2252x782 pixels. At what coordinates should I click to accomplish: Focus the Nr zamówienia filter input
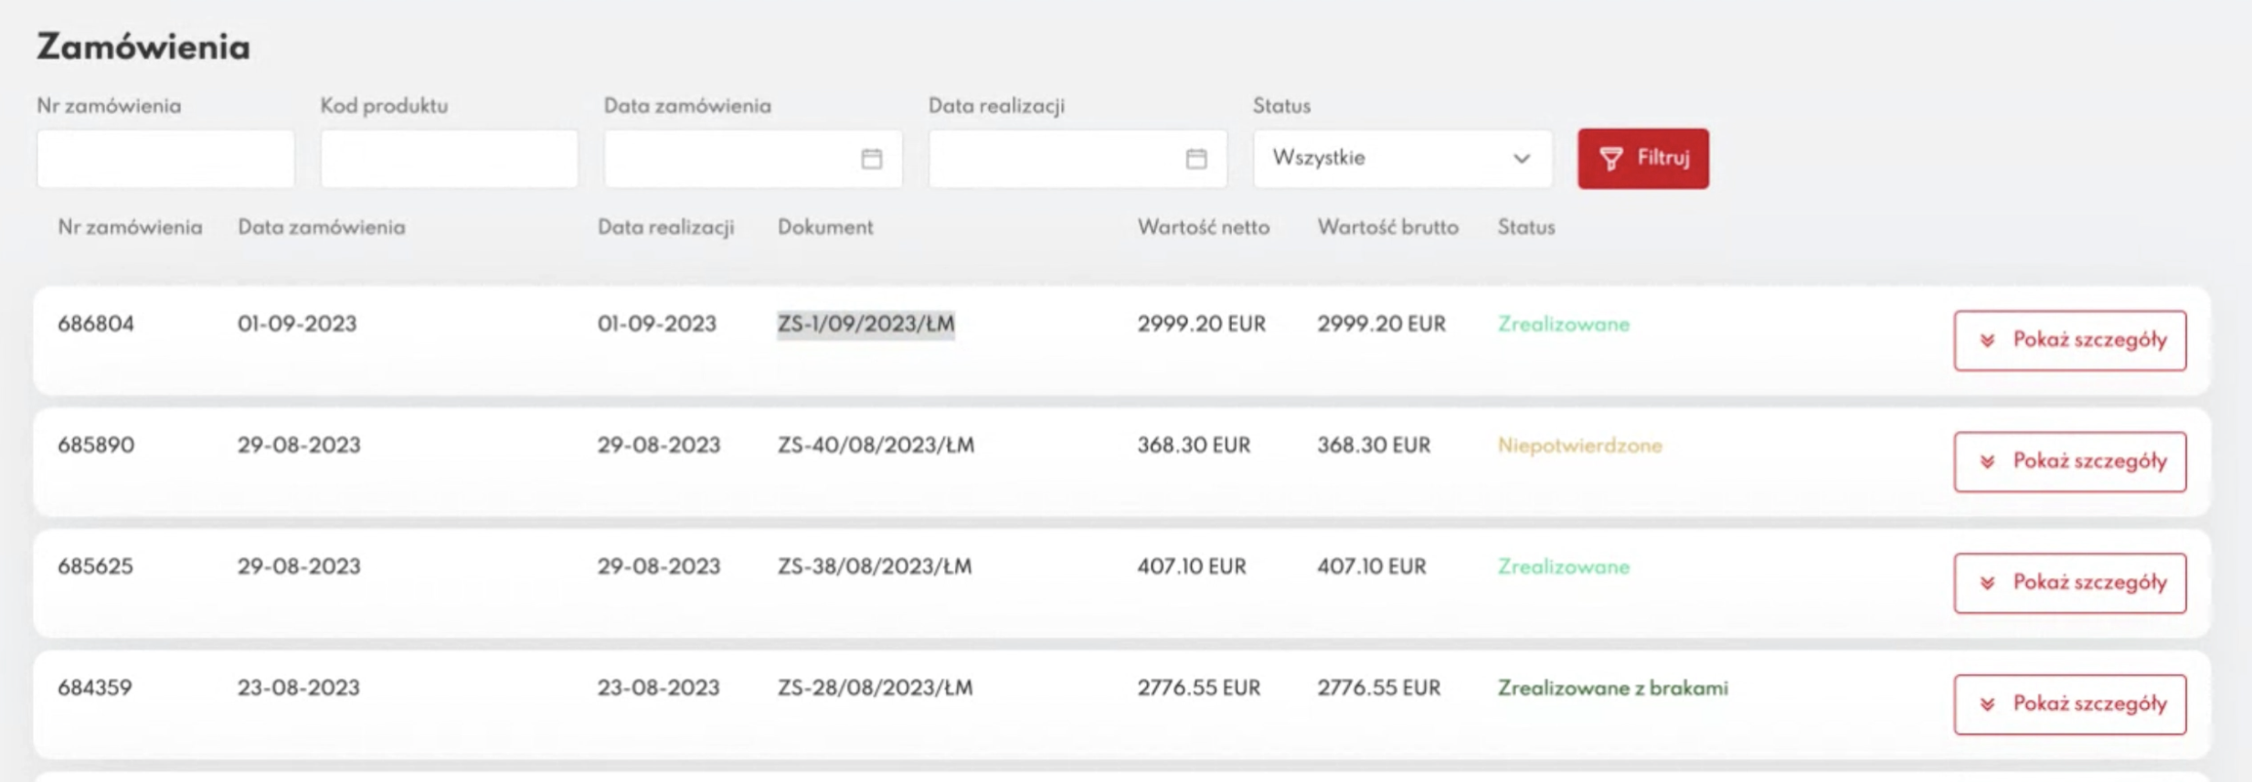(165, 159)
